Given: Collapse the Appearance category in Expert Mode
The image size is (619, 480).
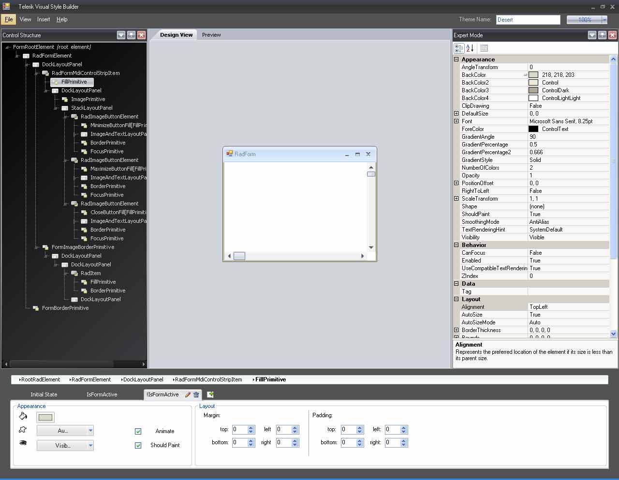Looking at the screenshot, I should (x=456, y=59).
